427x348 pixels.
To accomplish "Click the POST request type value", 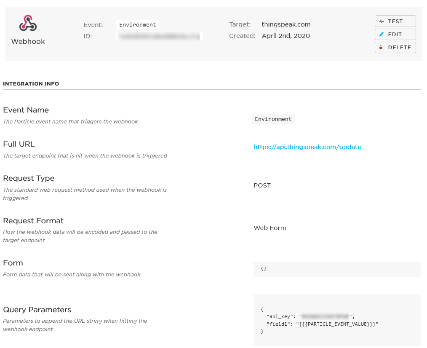I will pyautogui.click(x=262, y=185).
